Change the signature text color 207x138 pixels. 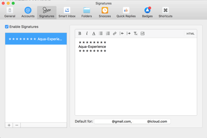(x=94, y=34)
